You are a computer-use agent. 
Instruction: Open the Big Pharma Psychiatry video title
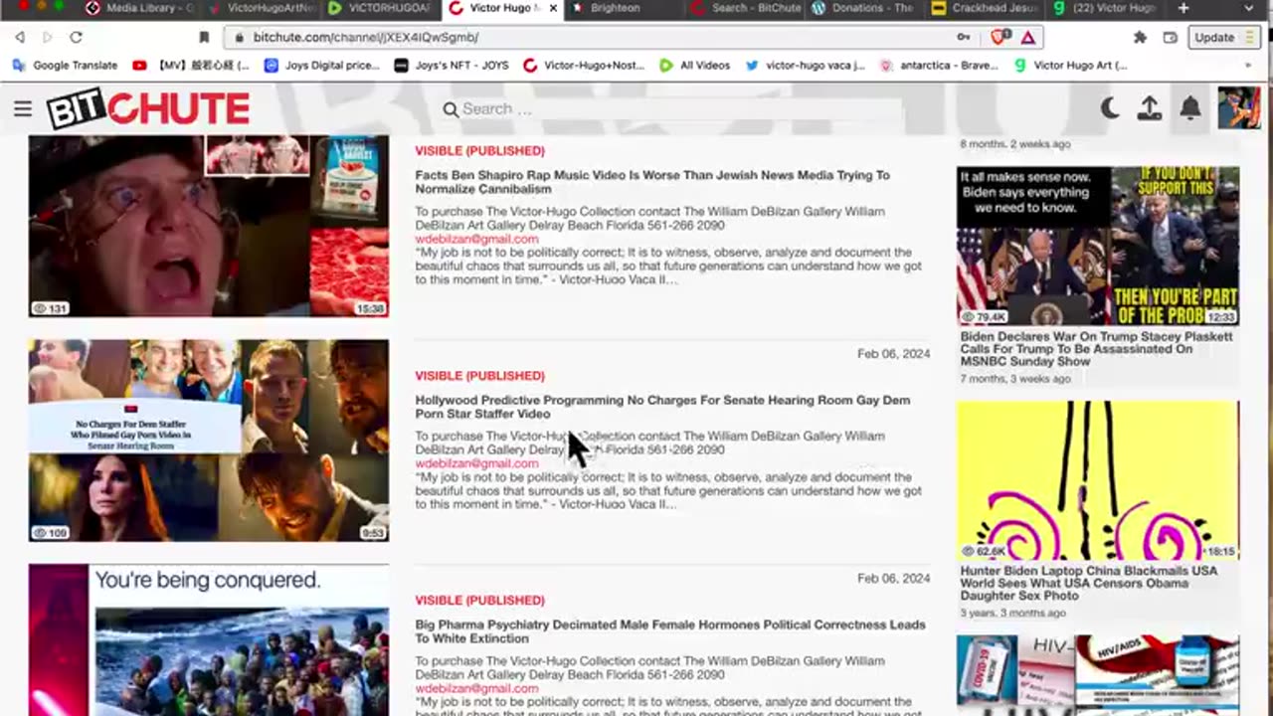point(670,631)
